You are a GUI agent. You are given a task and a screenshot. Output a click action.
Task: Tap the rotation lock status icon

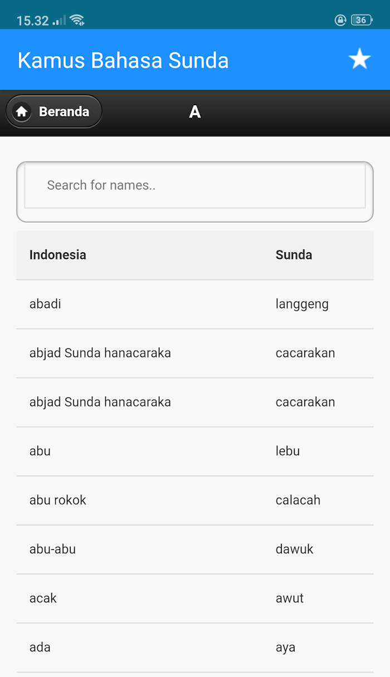pos(340,20)
